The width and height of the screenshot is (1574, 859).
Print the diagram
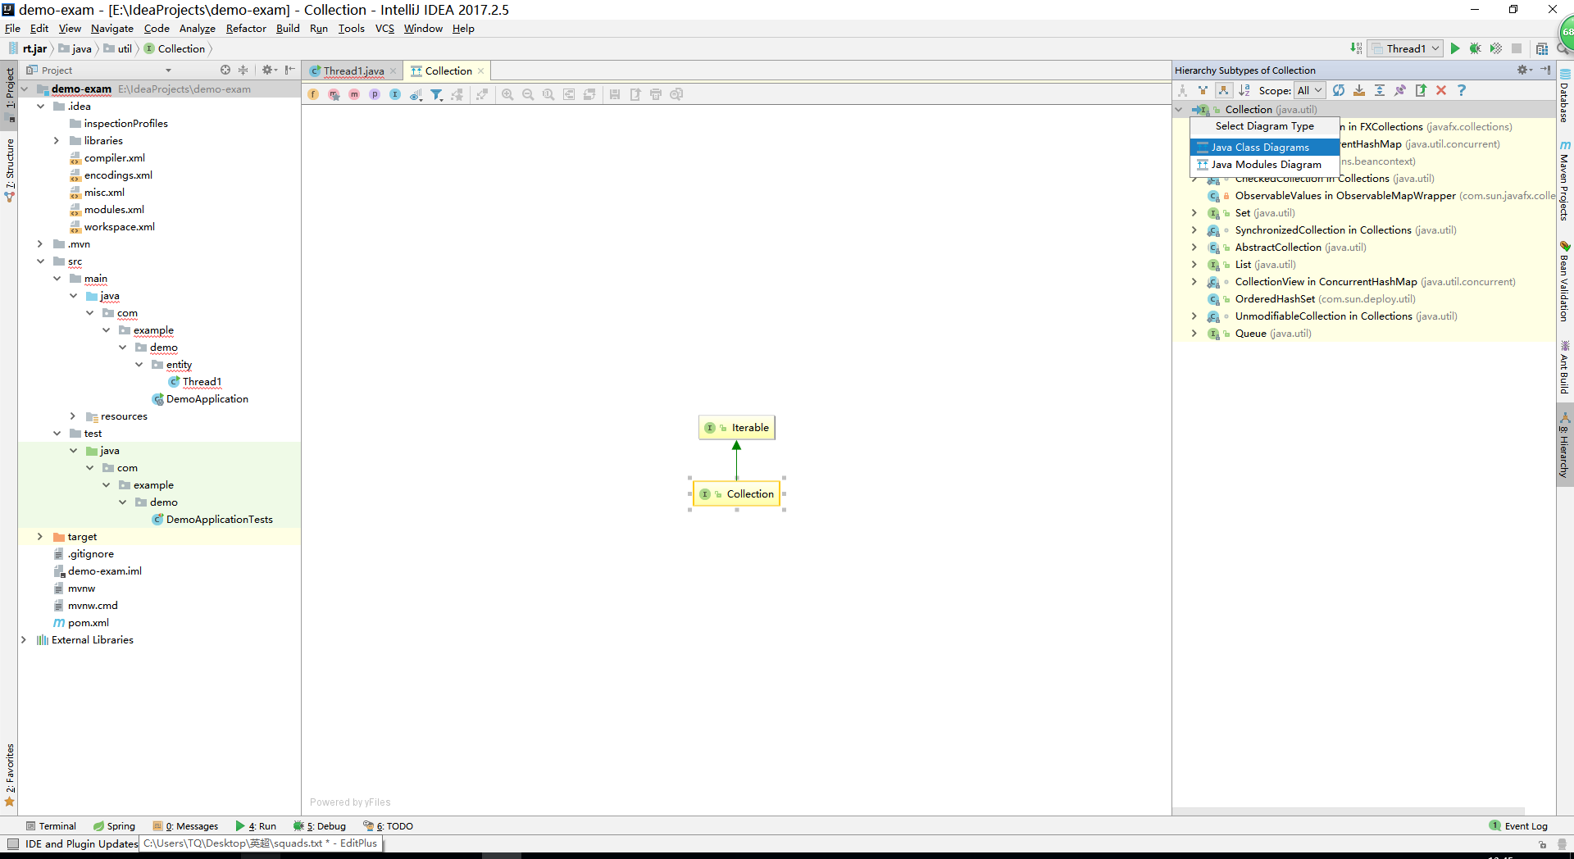pyautogui.click(x=656, y=94)
